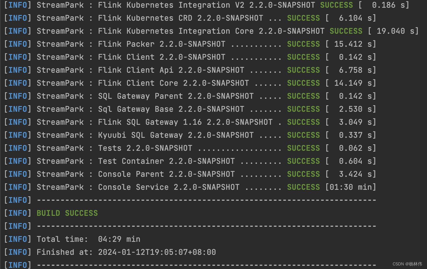Click the 19.040 s duration value

point(396,31)
